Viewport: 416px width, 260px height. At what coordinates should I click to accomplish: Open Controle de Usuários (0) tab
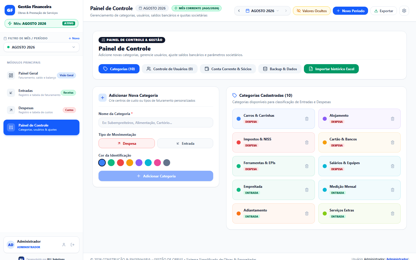[170, 69]
